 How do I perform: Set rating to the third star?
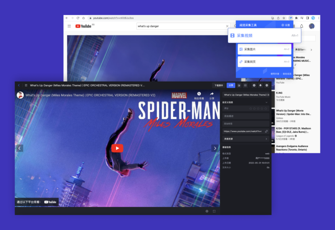258,109
